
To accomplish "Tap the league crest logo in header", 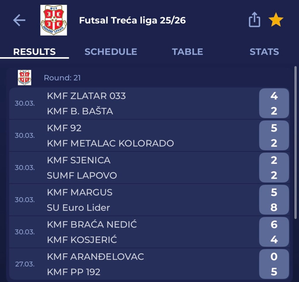I will click(53, 20).
